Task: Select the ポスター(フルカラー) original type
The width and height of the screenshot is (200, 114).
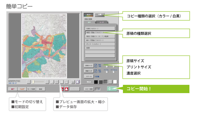Action: pyautogui.click(x=100, y=44)
